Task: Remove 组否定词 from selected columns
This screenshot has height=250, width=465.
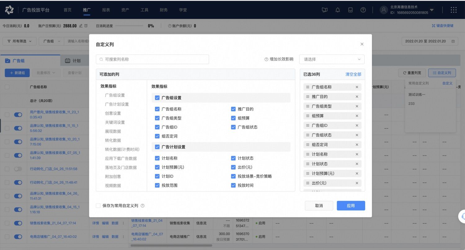Action: click(x=357, y=145)
